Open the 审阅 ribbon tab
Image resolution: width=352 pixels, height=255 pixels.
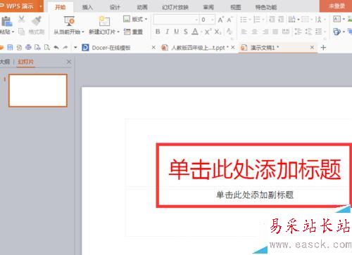click(208, 7)
